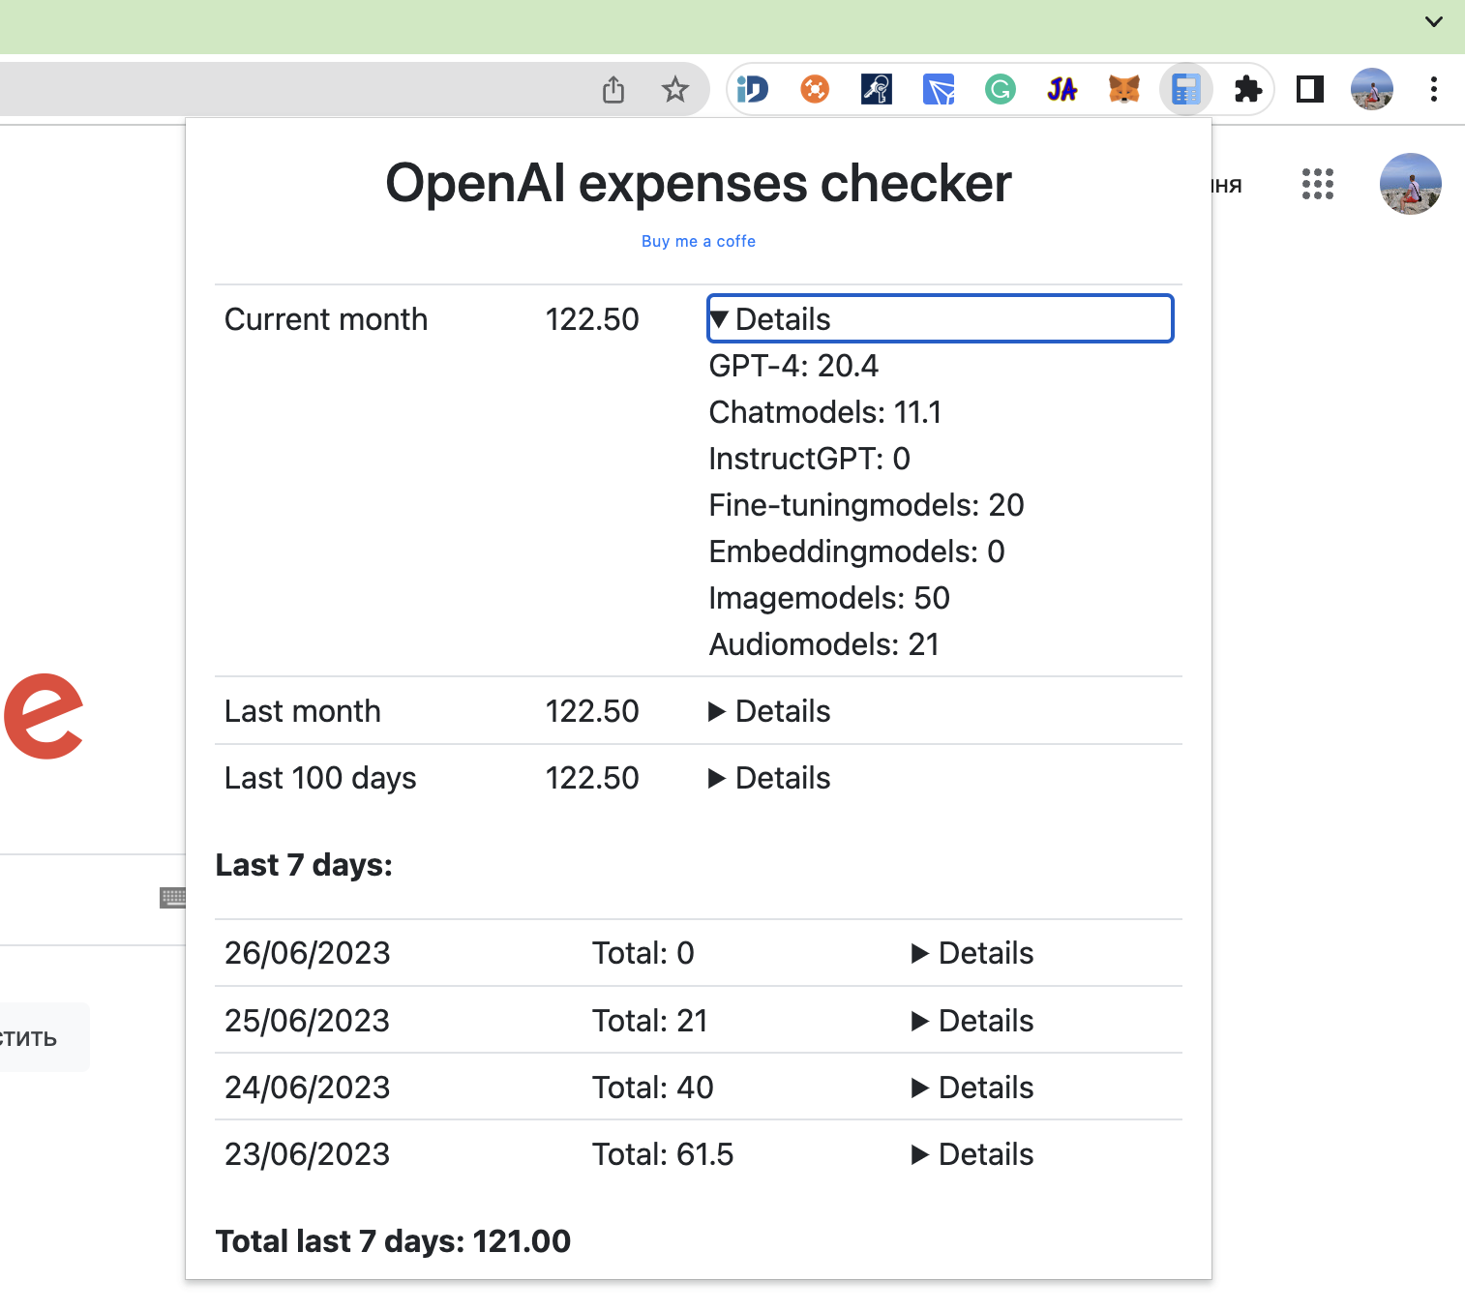
Task: Click the Last 100 days 122.50 value
Action: click(592, 778)
